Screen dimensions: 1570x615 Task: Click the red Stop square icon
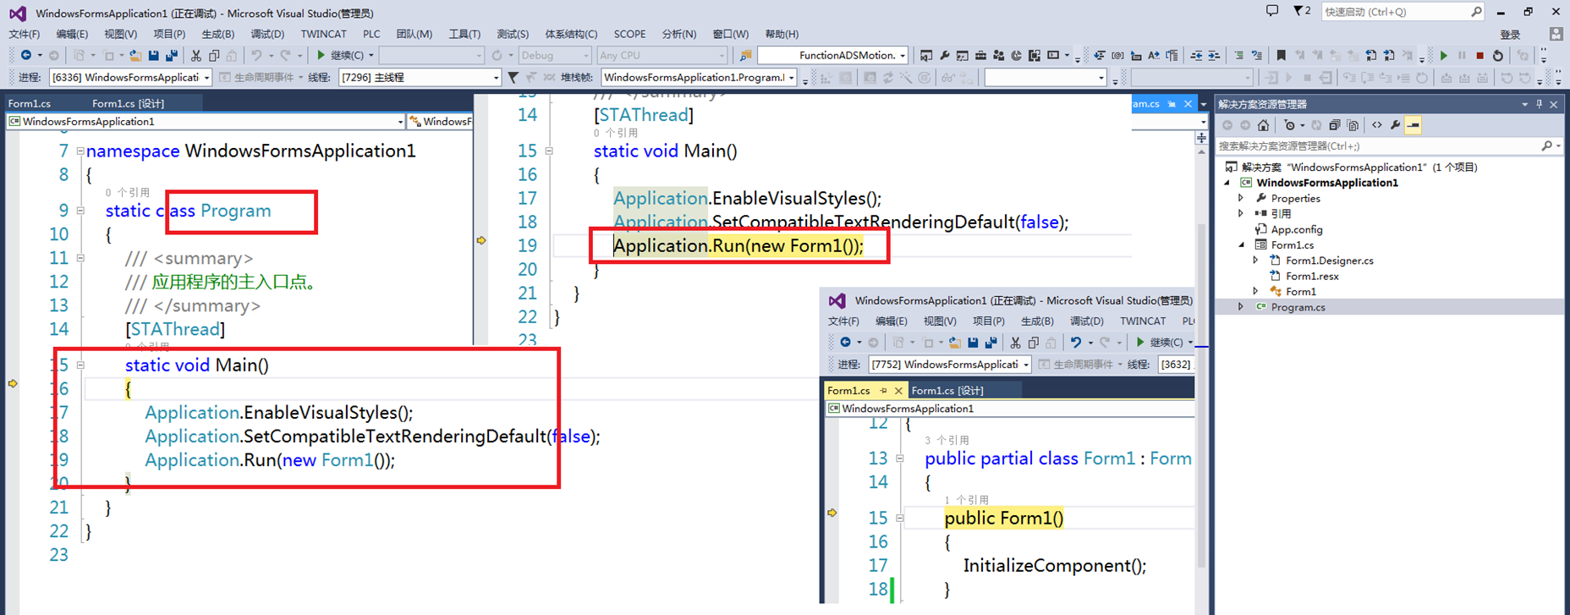[x=1479, y=56]
